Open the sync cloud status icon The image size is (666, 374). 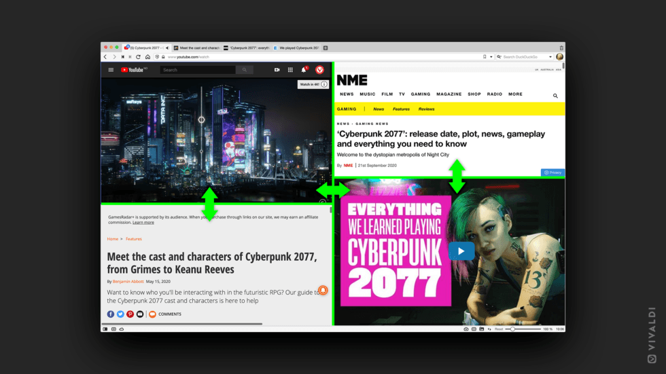(122, 329)
